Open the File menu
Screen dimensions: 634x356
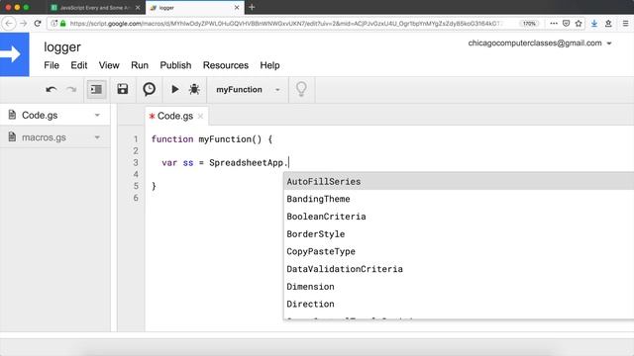[52, 65]
